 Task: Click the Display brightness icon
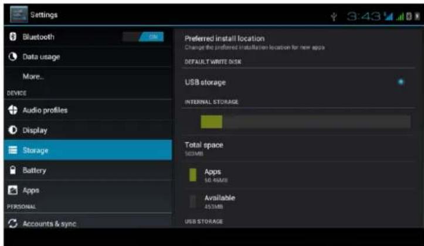[x=13, y=130]
